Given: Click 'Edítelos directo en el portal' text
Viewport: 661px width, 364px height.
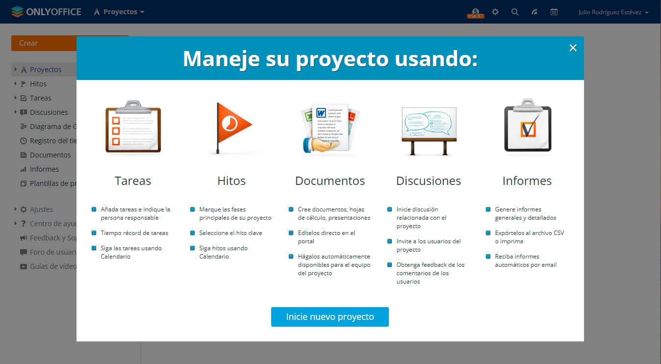Looking at the screenshot, I should point(326,237).
